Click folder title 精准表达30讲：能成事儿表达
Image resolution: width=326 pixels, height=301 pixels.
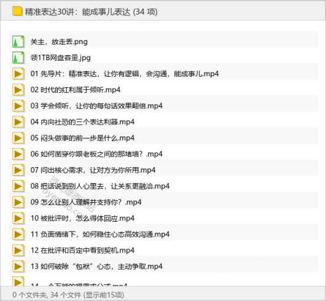click(77, 12)
